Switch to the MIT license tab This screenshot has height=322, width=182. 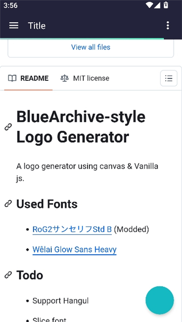(85, 78)
